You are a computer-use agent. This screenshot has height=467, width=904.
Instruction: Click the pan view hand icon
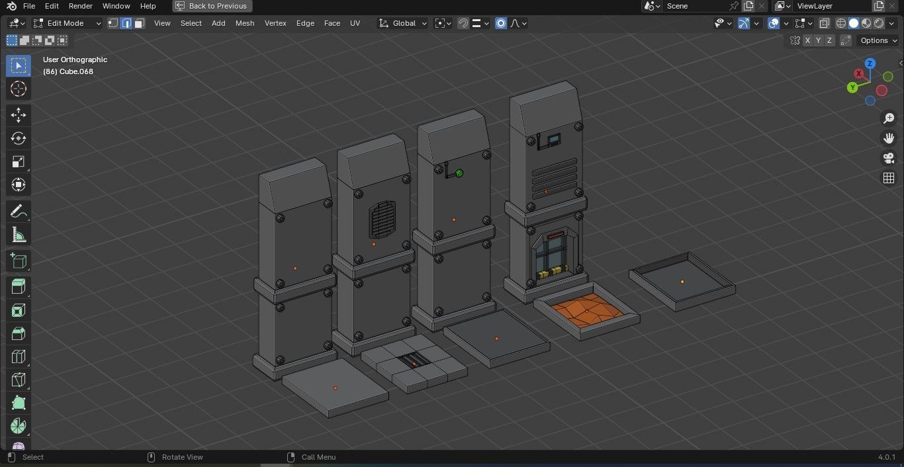pyautogui.click(x=889, y=138)
